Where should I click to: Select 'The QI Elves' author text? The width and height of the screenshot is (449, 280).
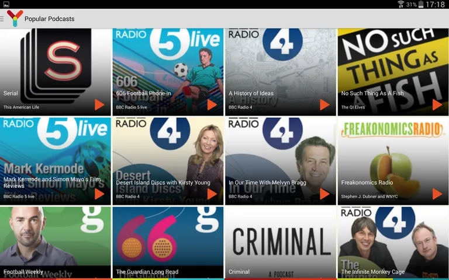(353, 107)
